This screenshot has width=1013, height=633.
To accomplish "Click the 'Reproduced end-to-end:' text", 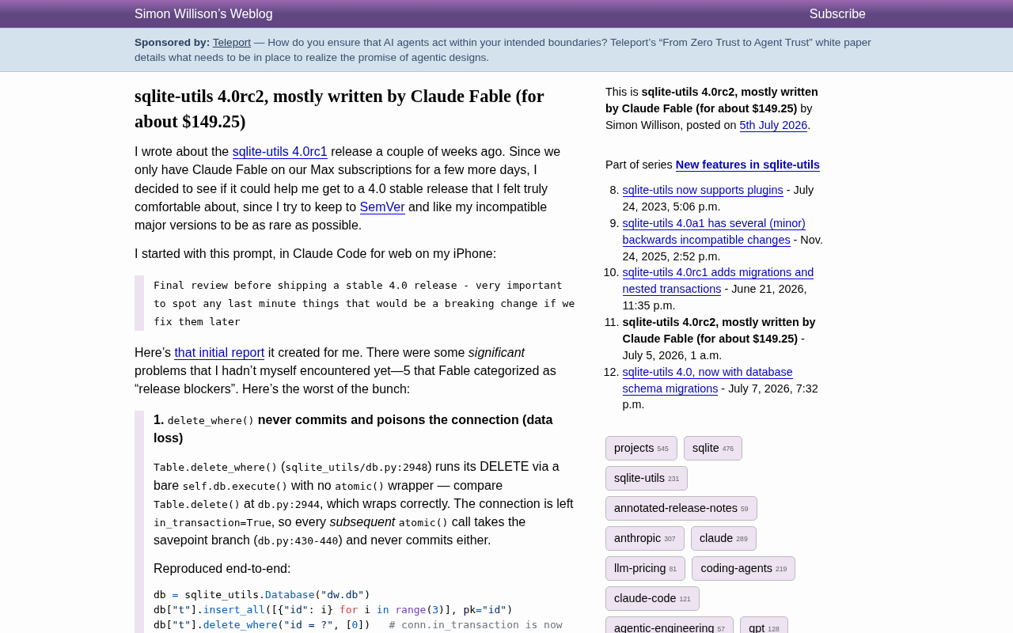I will pos(222,568).
